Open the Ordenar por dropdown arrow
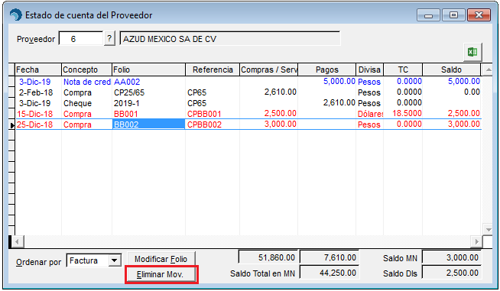The image size is (500, 291). (x=114, y=260)
